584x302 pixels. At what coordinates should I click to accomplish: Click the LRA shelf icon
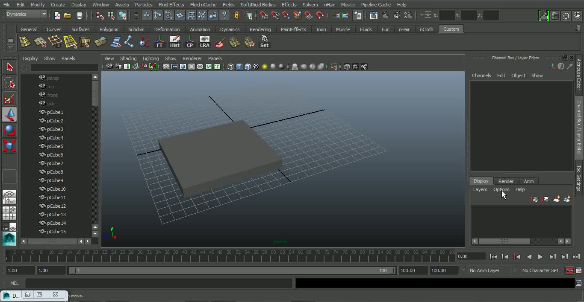205,42
